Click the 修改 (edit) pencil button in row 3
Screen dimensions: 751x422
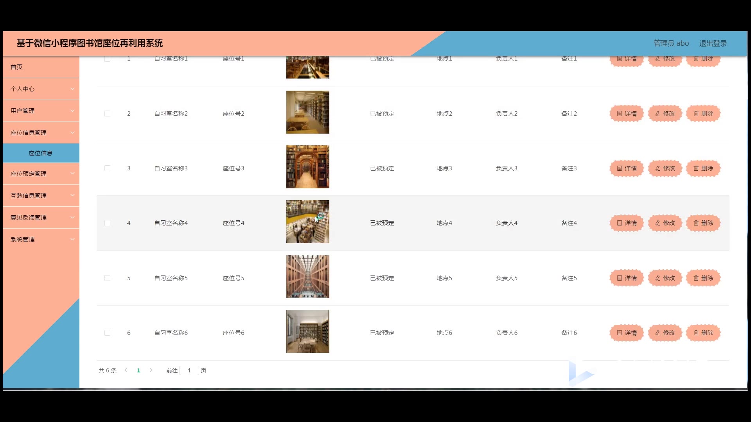pyautogui.click(x=665, y=168)
